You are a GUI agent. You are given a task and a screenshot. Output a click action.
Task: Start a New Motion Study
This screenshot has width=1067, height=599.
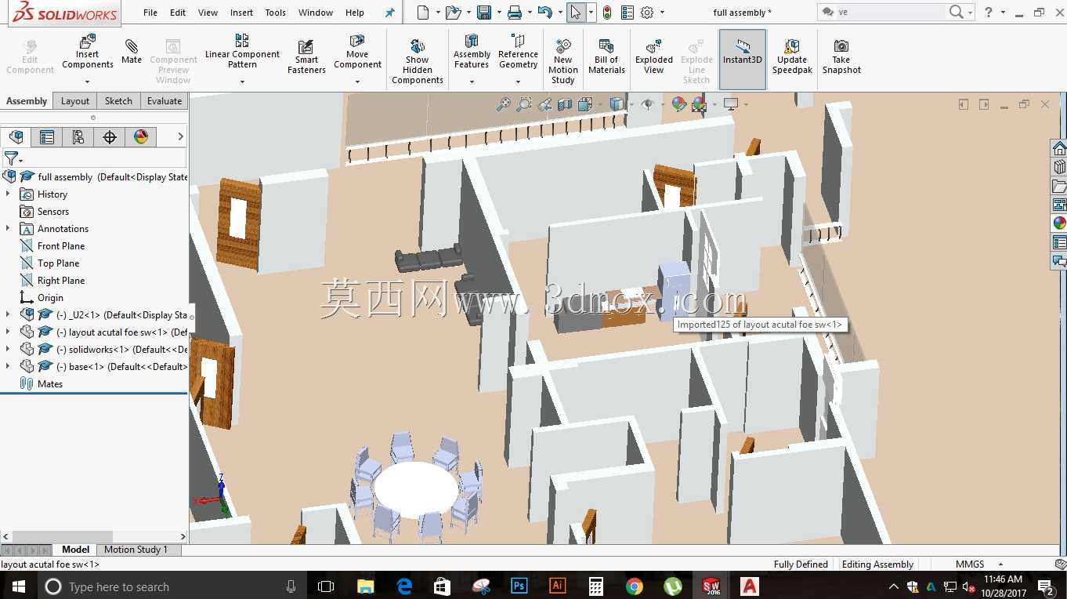(x=563, y=61)
